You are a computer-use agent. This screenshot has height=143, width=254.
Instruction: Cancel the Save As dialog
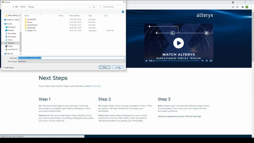click(x=118, y=67)
